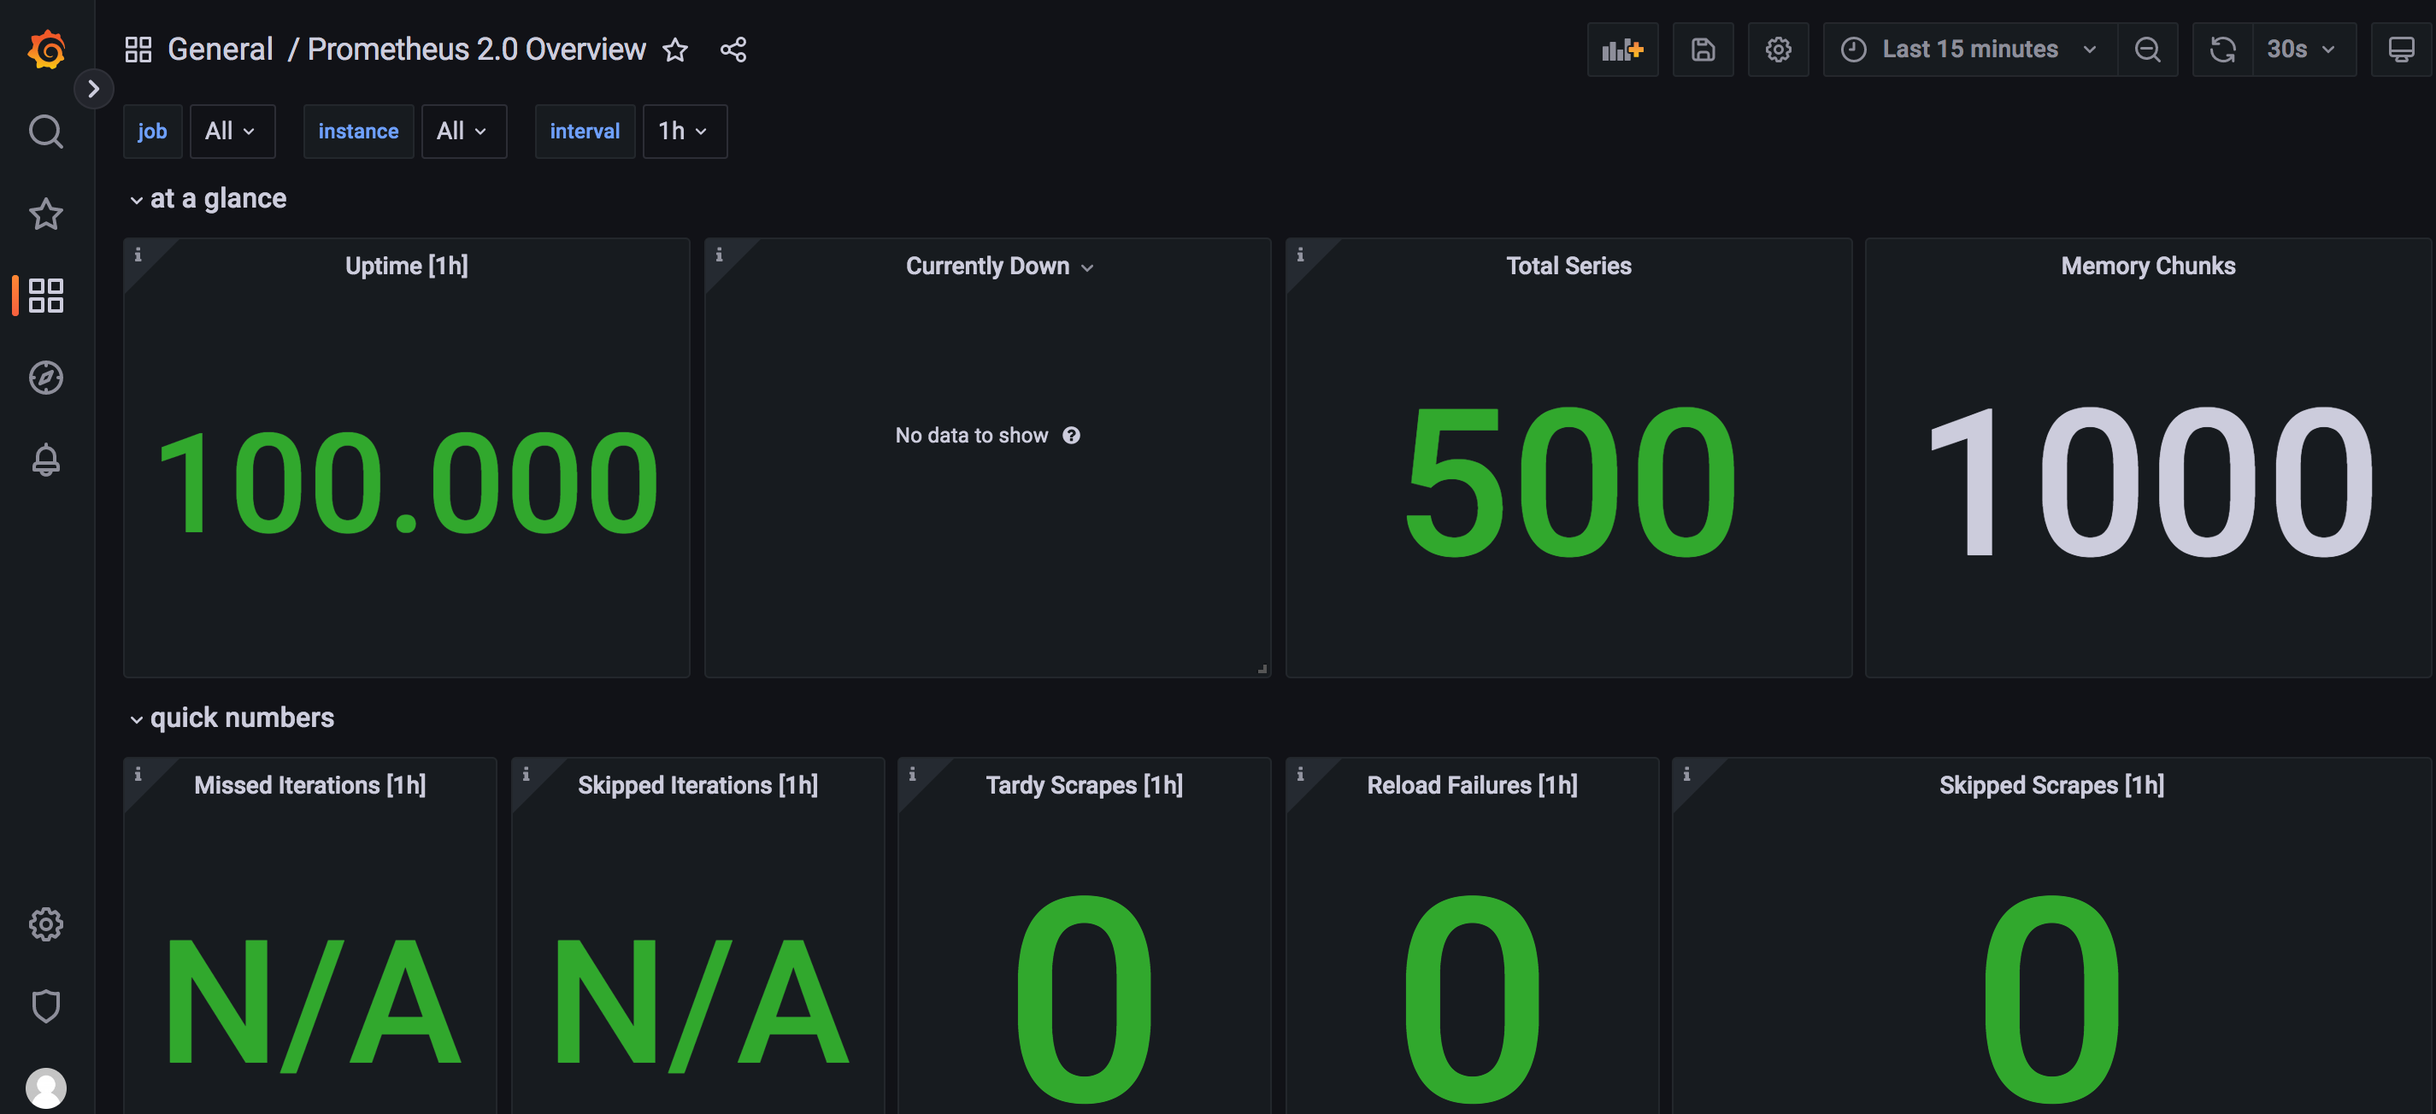This screenshot has width=2436, height=1114.
Task: Open the Dashboards sidebar icon
Action: click(x=45, y=296)
